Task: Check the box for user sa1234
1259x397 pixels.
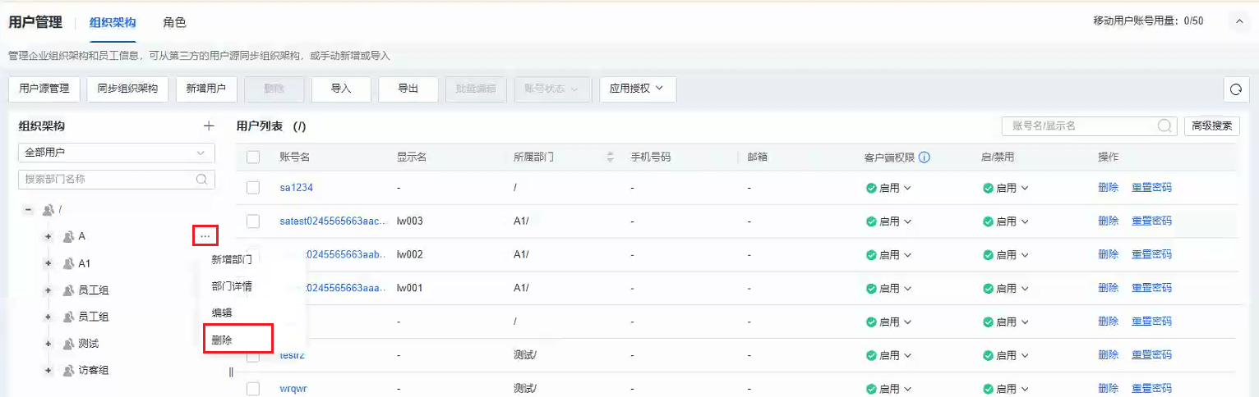Action: click(x=253, y=188)
